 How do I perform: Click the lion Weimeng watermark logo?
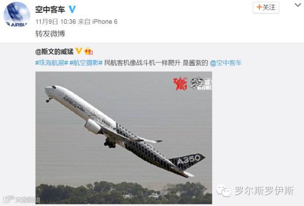201,84
